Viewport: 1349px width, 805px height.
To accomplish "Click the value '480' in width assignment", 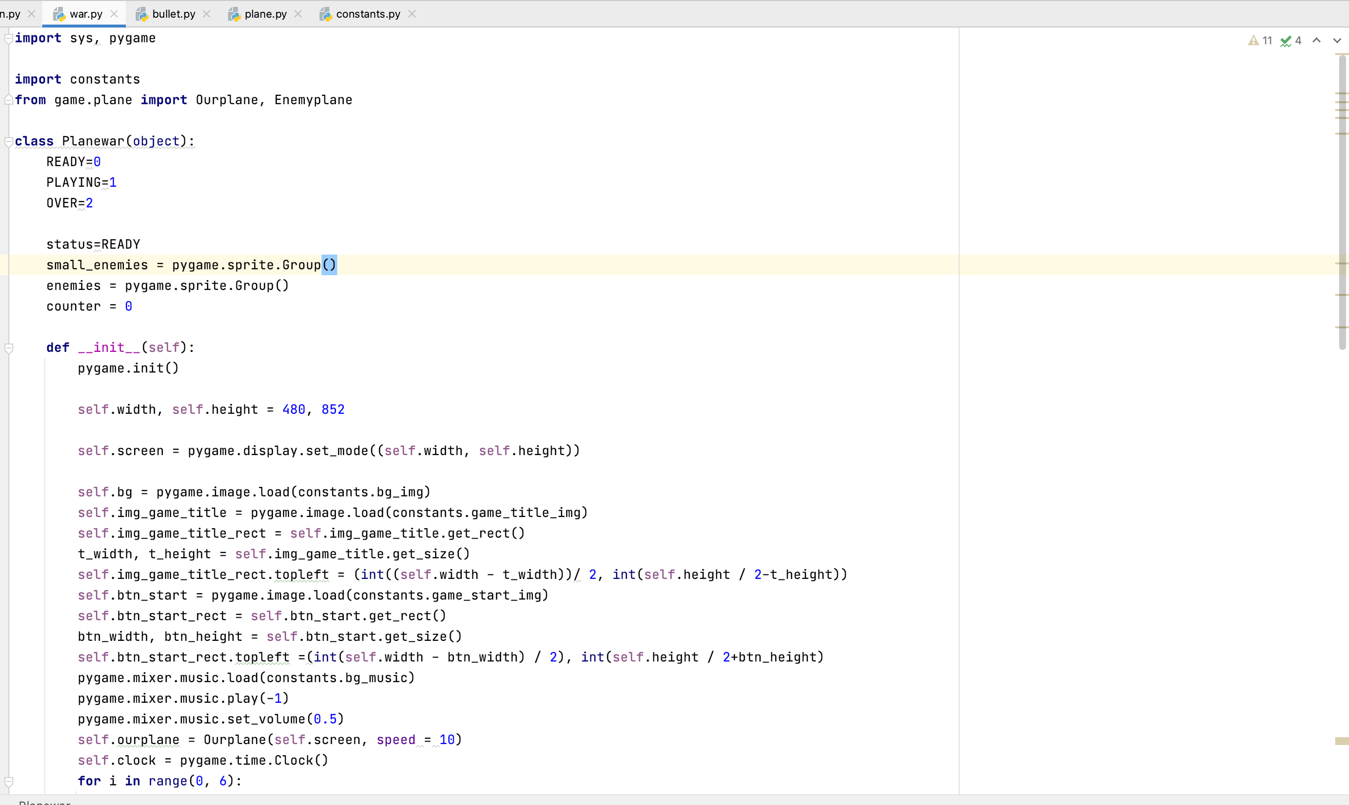I will [x=293, y=409].
